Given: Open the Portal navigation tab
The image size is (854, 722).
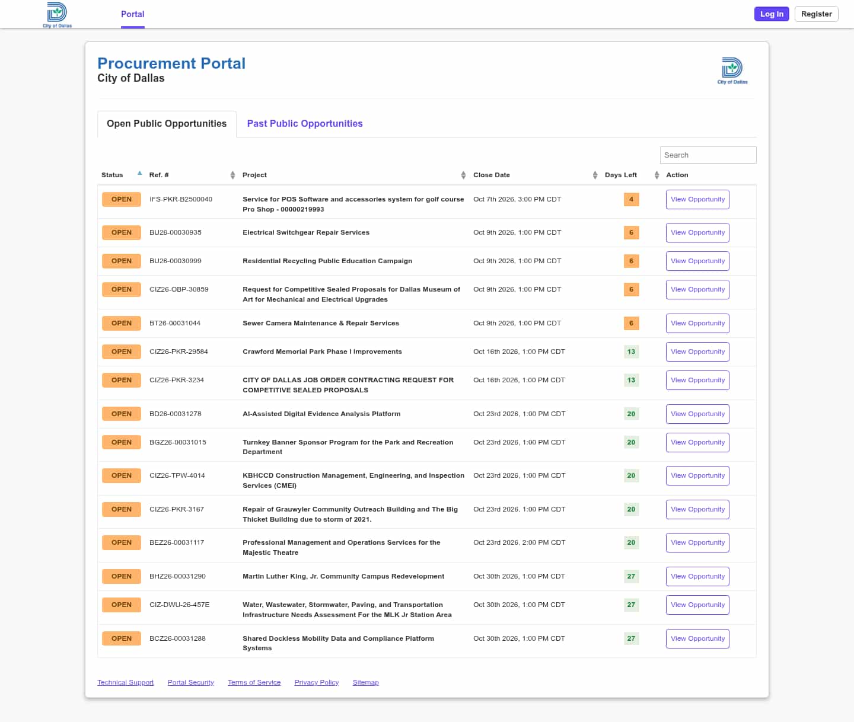Looking at the screenshot, I should (x=133, y=14).
